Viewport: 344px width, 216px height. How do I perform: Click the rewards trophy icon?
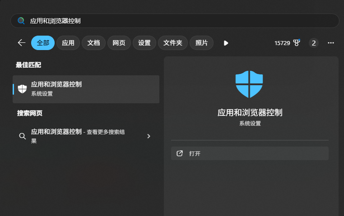(297, 43)
